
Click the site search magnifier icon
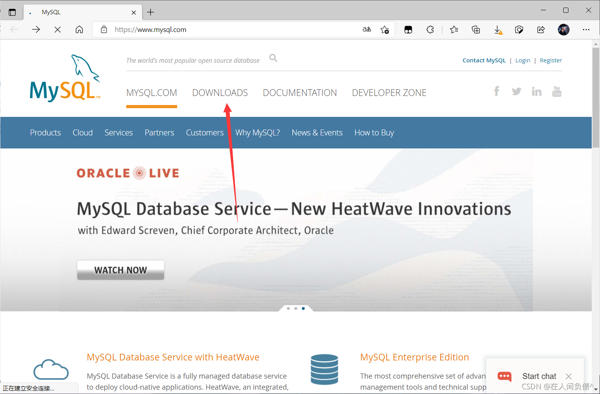[x=273, y=58]
